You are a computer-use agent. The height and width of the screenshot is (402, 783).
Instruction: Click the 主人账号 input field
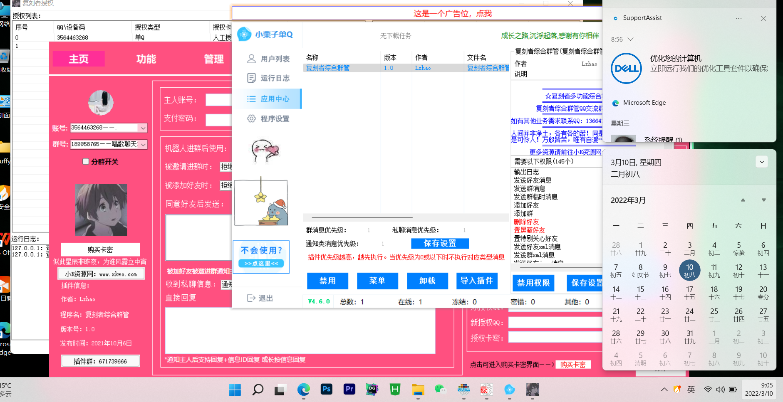point(219,100)
